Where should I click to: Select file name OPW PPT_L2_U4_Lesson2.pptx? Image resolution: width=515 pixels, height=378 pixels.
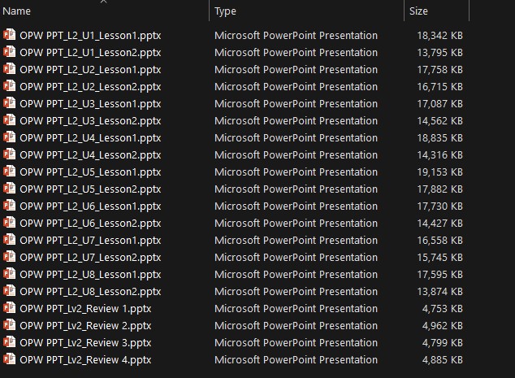click(x=90, y=155)
